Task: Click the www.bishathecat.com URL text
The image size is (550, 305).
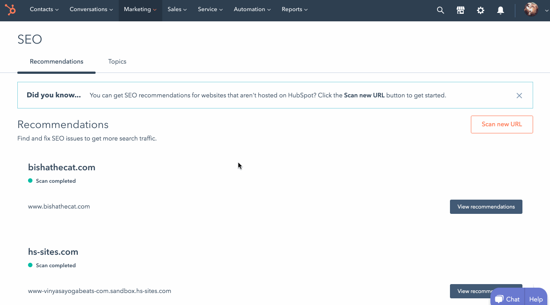Action: [x=59, y=207]
